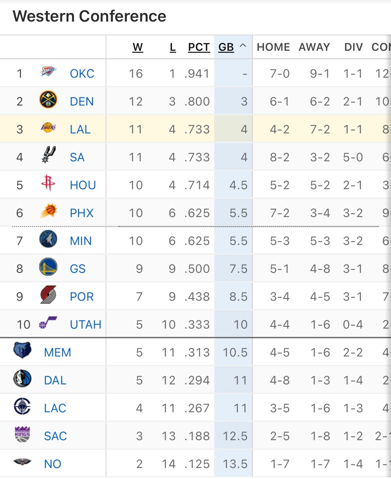Image resolution: width=391 pixels, height=479 pixels.
Task: Toggle sort arrow next to GB
Action: click(x=243, y=46)
